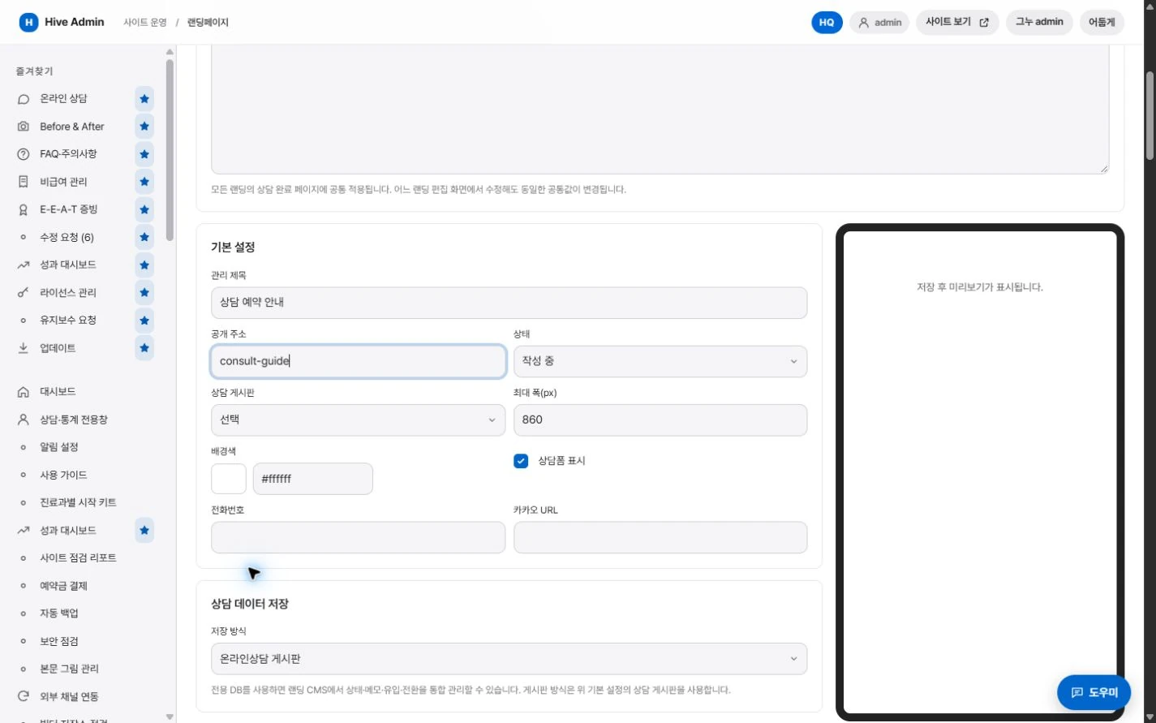Select 진료과별 시작 키트 menu item
Image resolution: width=1156 pixels, height=723 pixels.
coord(78,502)
